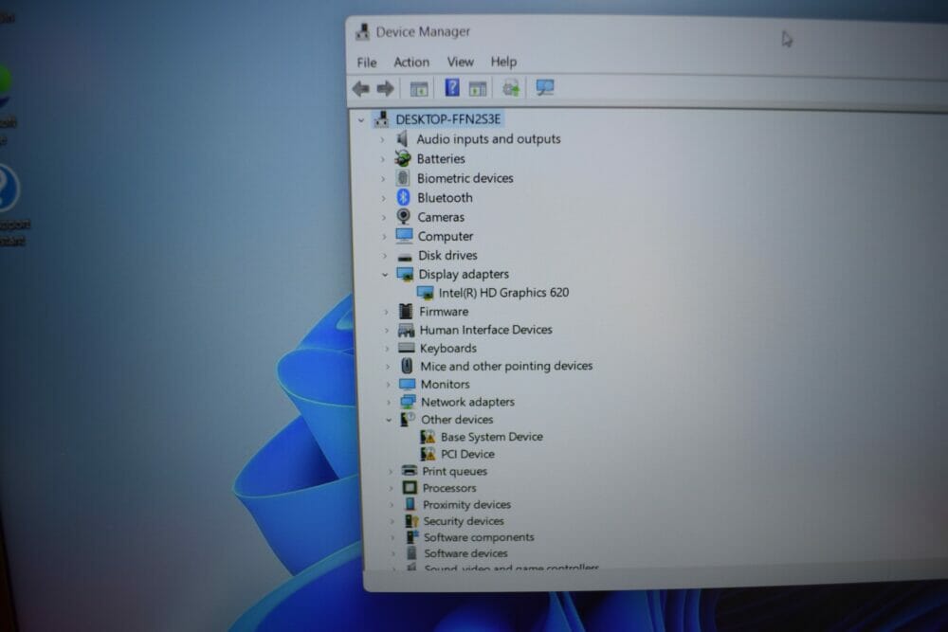
Task: Collapse the Display adapters arrow
Action: point(385,275)
